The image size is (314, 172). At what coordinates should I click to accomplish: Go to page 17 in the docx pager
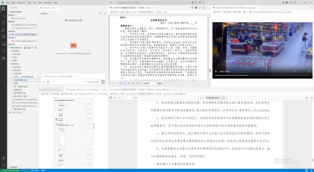tap(137, 83)
